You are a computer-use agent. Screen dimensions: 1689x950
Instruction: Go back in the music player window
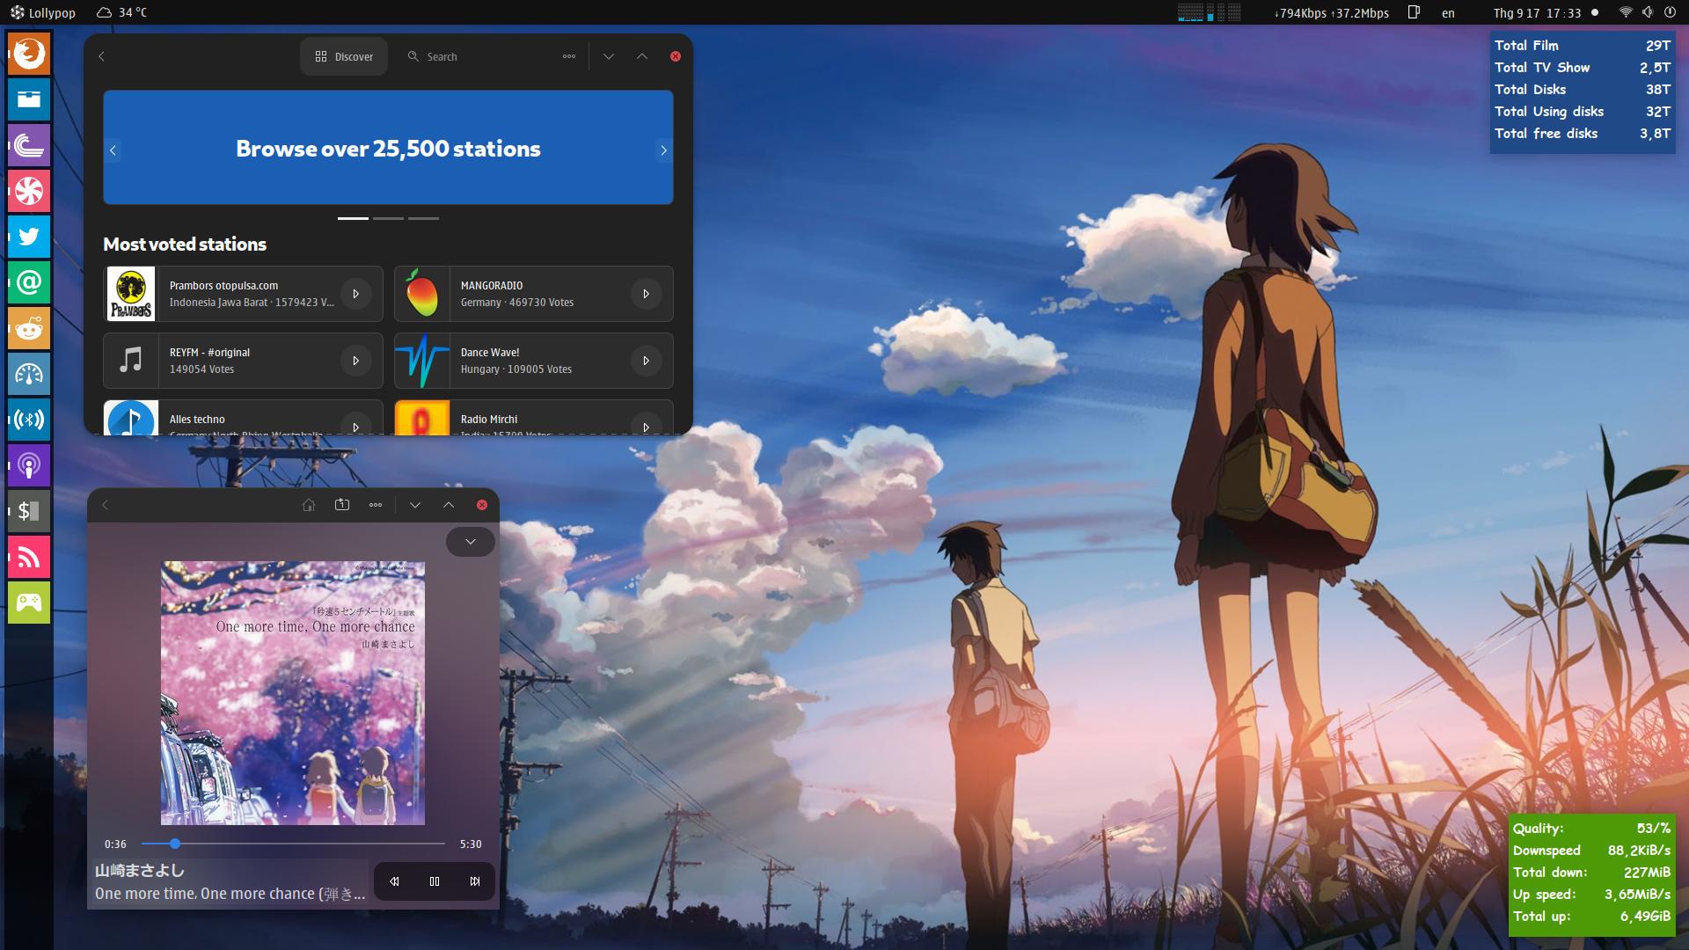tap(106, 505)
